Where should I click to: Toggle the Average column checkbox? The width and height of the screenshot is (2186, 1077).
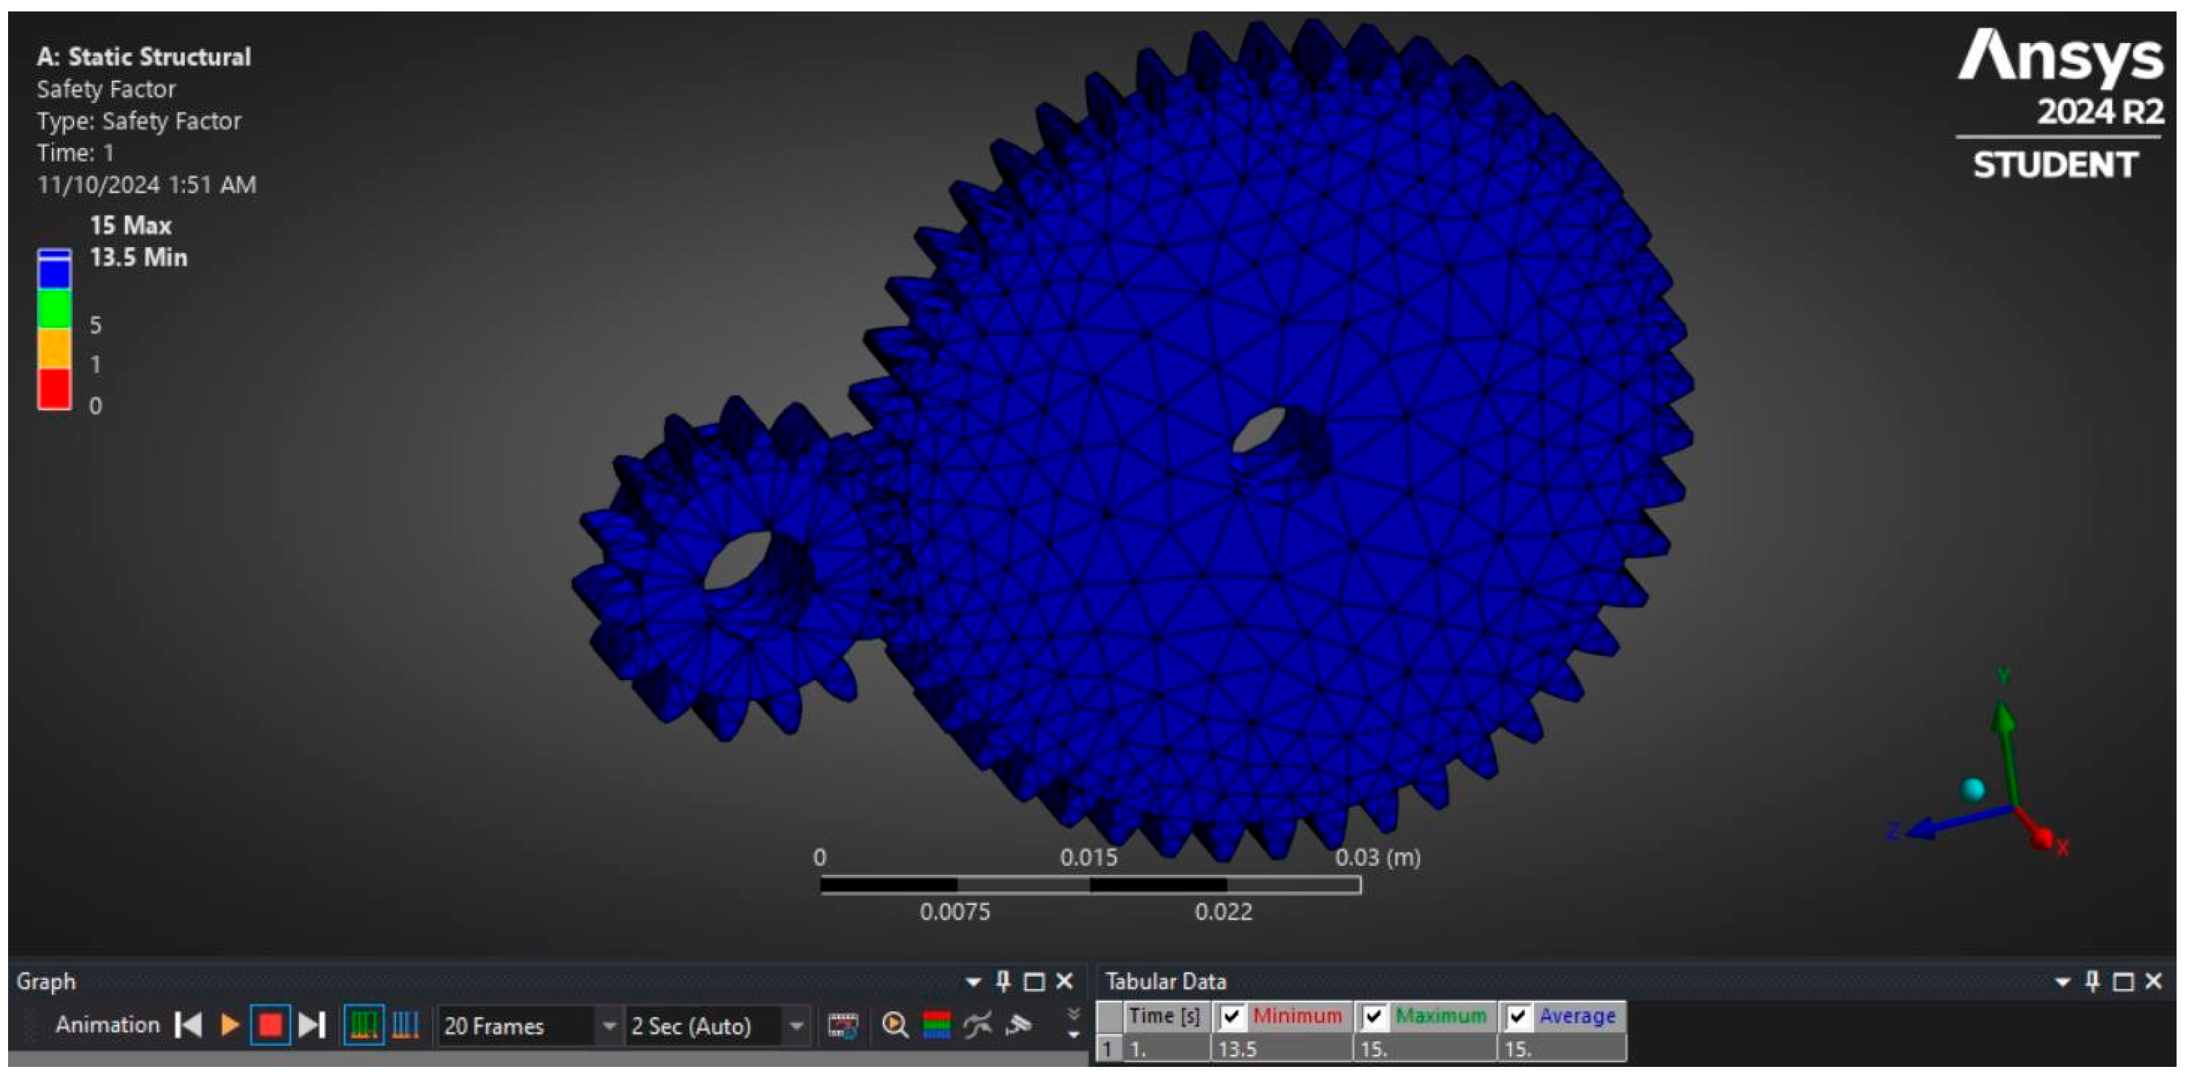tap(1518, 1016)
